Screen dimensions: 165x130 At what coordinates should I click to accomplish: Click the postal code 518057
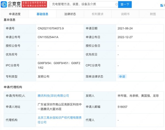(122, 107)
